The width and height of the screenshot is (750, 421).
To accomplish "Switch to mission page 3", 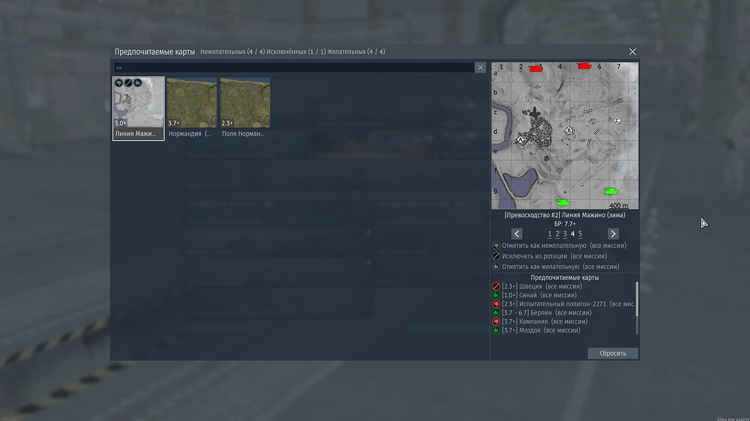I will click(x=565, y=234).
